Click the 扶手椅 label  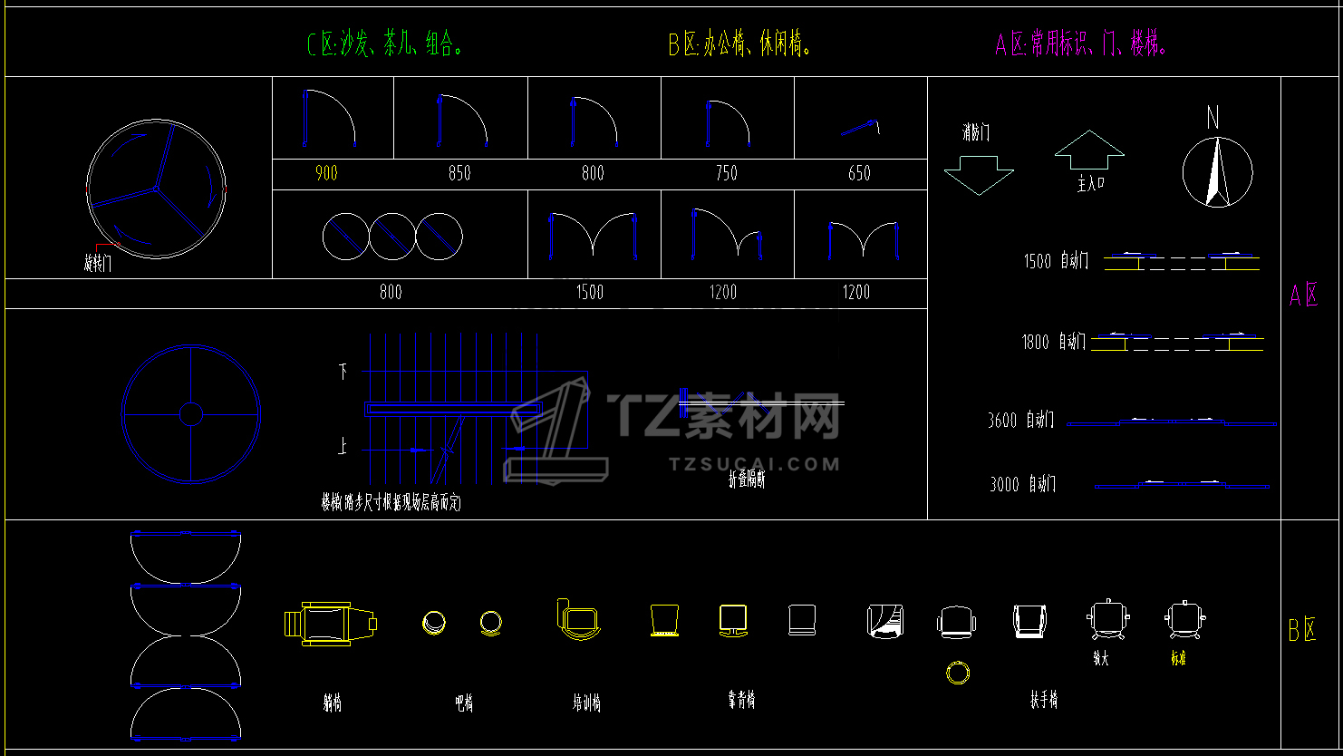1044,700
